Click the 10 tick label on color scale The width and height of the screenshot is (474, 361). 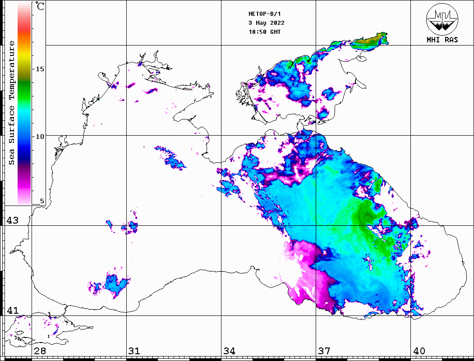coord(40,137)
